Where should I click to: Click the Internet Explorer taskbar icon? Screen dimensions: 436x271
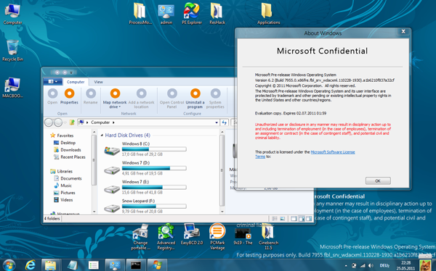click(x=30, y=265)
